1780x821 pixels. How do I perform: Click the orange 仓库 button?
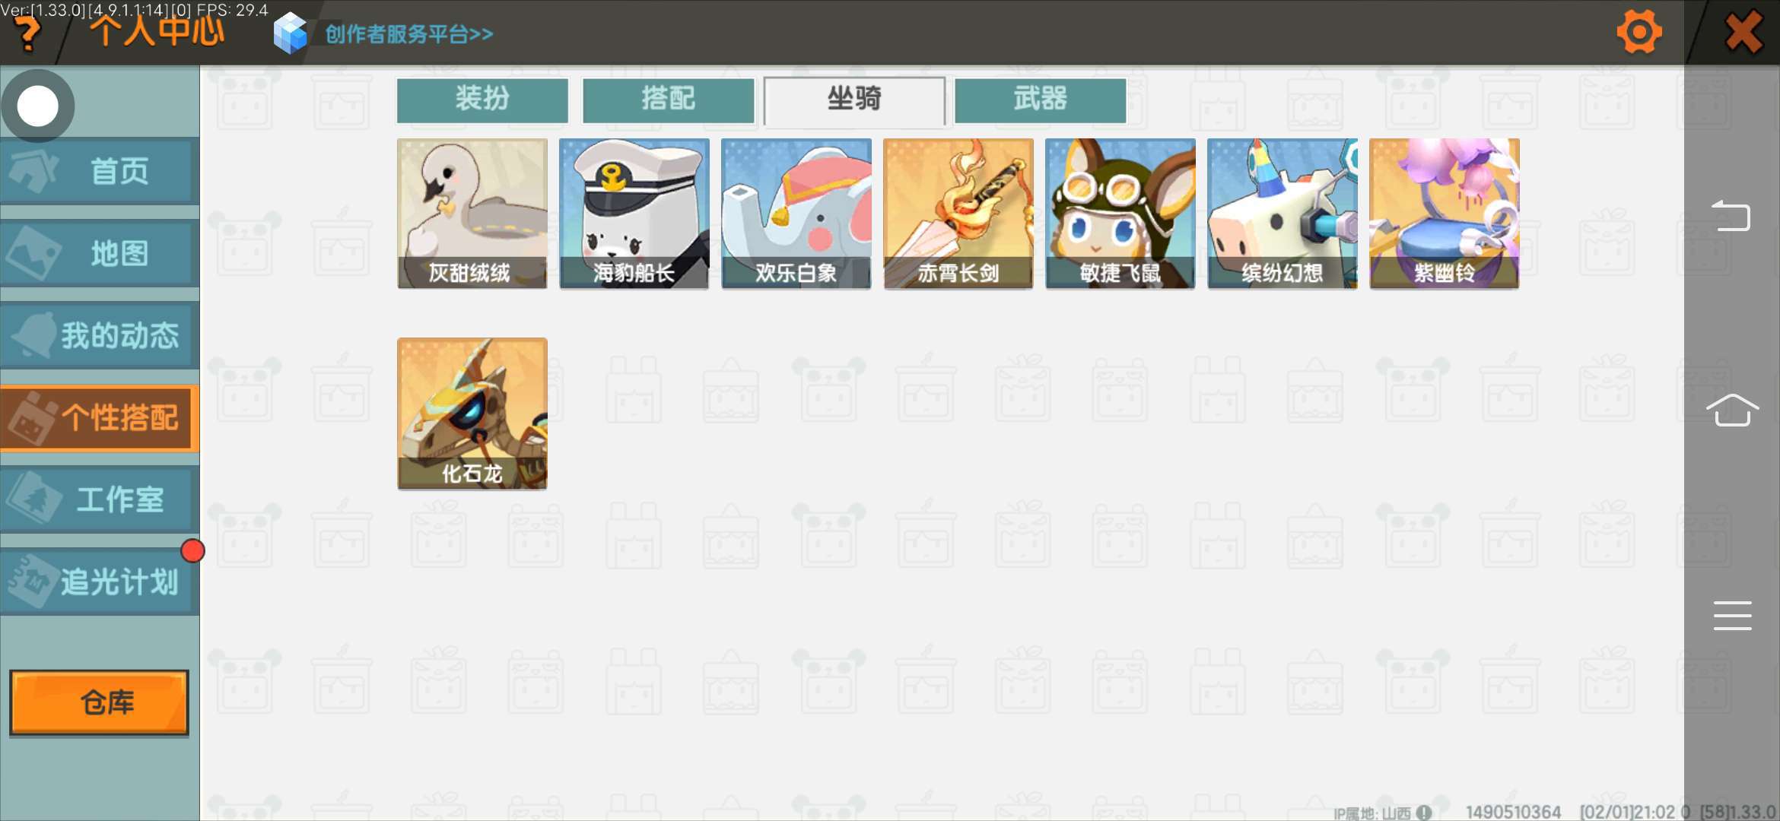pyautogui.click(x=99, y=702)
